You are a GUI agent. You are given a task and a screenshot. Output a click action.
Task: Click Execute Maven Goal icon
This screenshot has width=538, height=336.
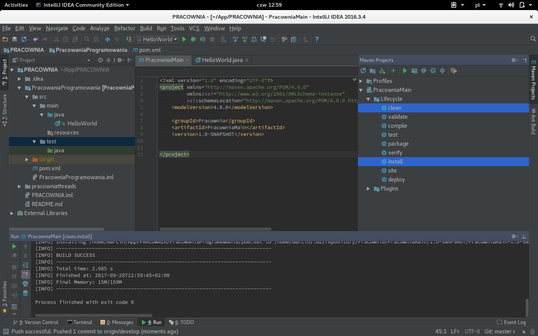pos(414,71)
